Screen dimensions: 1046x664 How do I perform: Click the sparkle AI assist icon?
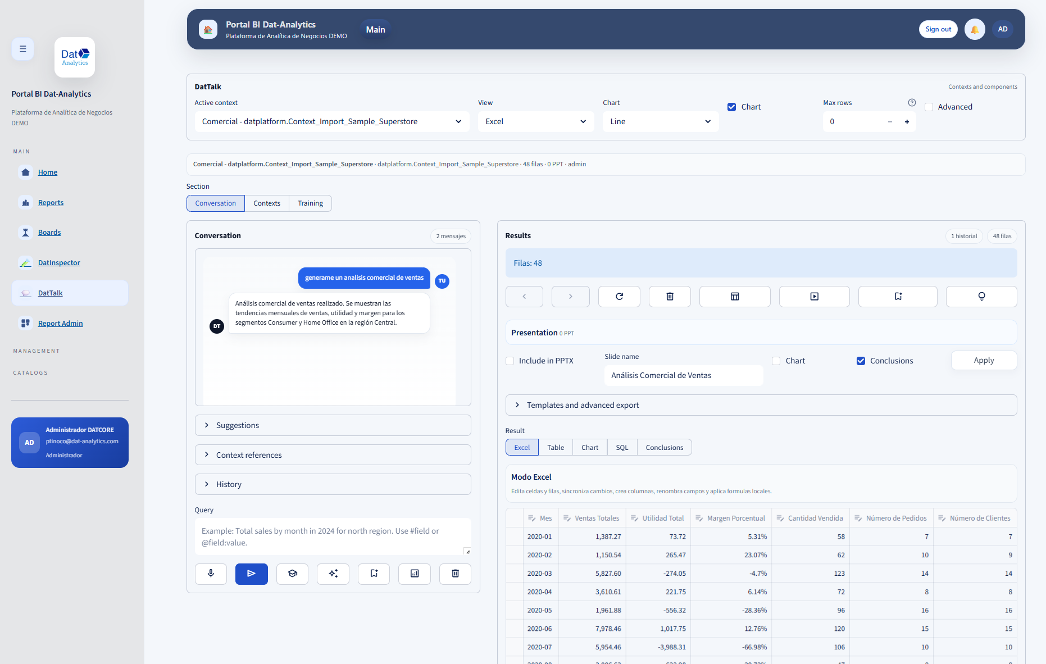point(333,574)
